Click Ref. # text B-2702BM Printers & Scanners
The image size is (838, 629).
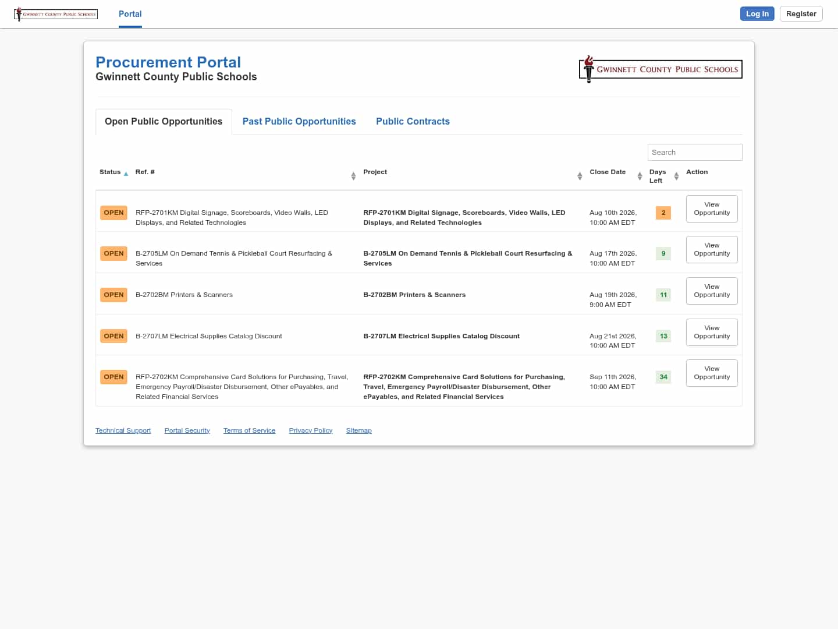[x=184, y=295]
